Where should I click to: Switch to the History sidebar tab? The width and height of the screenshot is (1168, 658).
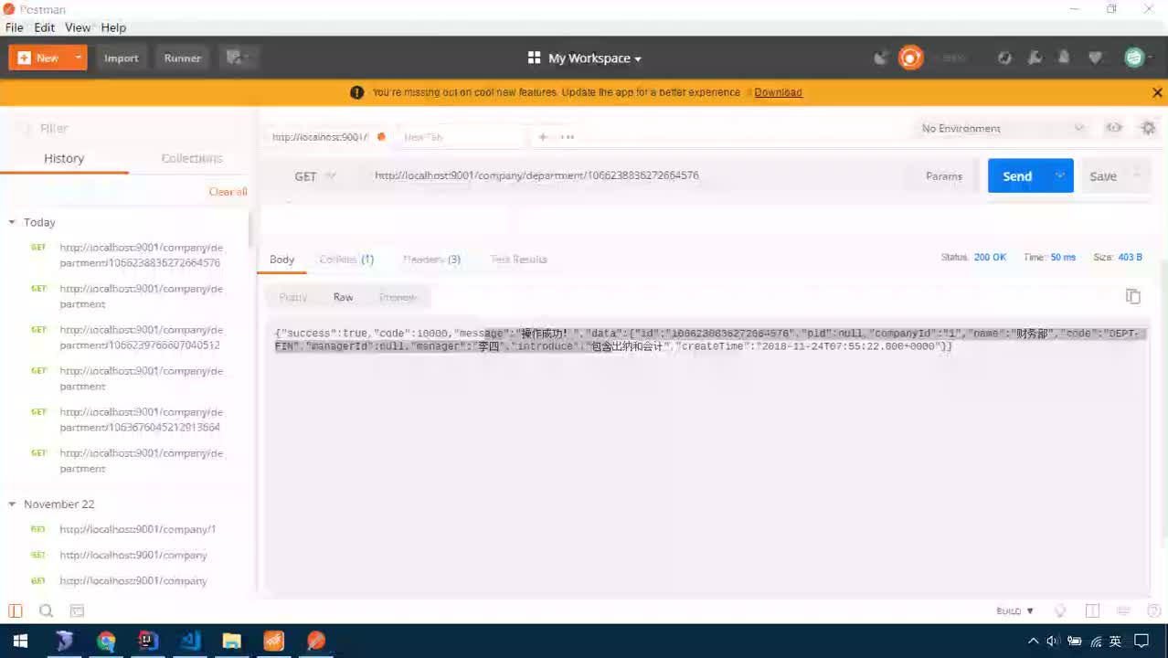(64, 158)
